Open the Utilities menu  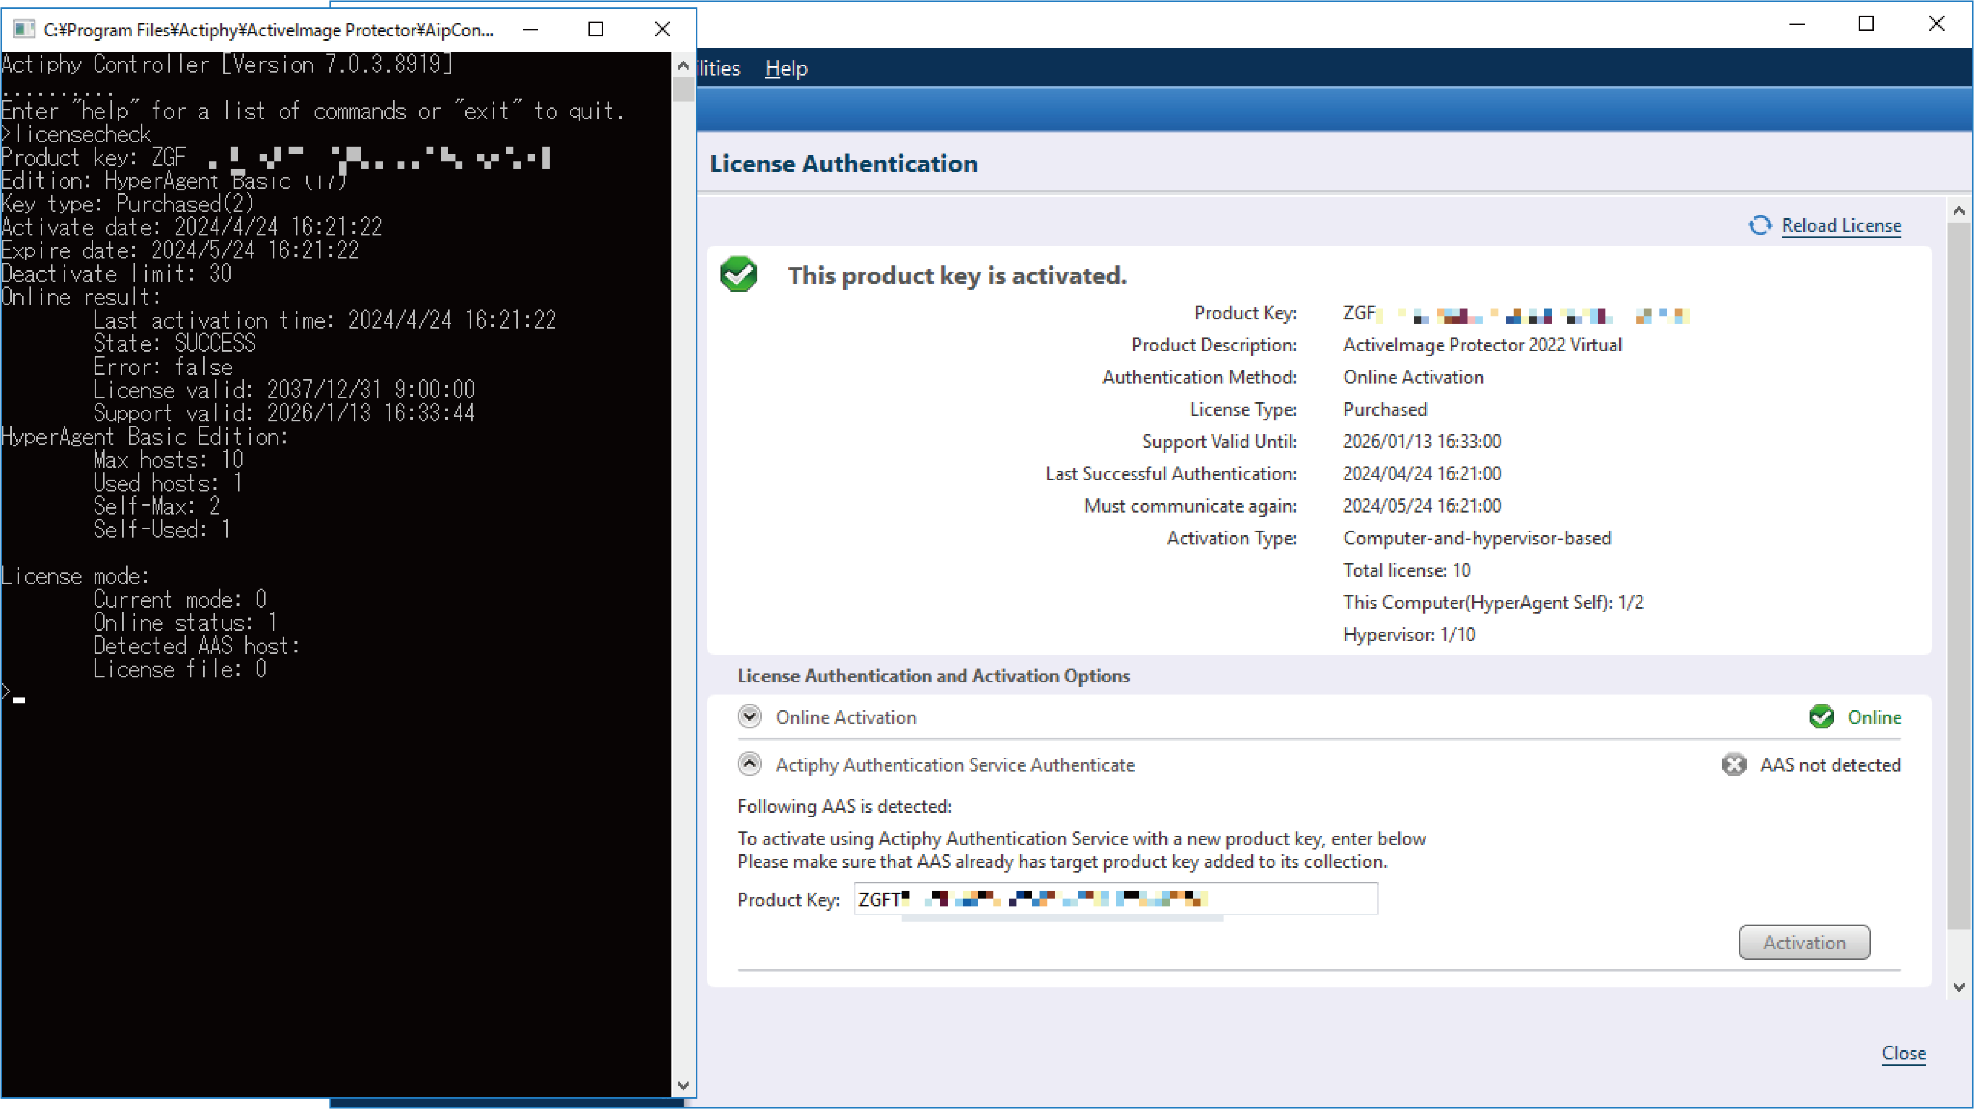pos(719,68)
